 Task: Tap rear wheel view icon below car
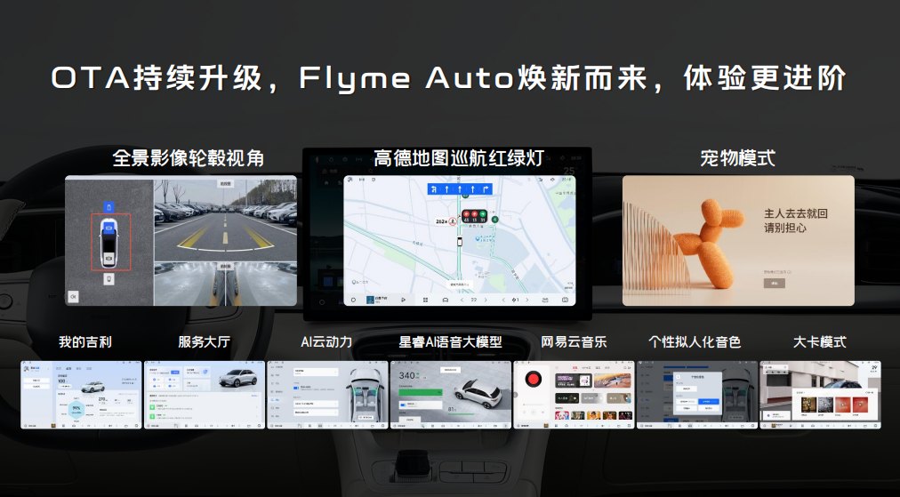(109, 279)
